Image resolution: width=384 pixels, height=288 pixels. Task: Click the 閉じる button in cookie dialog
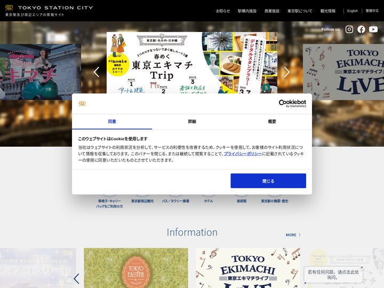268,181
